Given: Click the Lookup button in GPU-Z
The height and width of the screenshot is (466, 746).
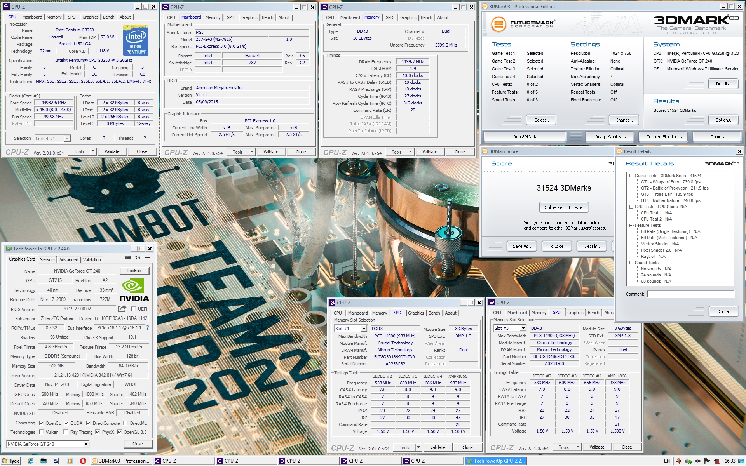Looking at the screenshot, I should click(134, 271).
